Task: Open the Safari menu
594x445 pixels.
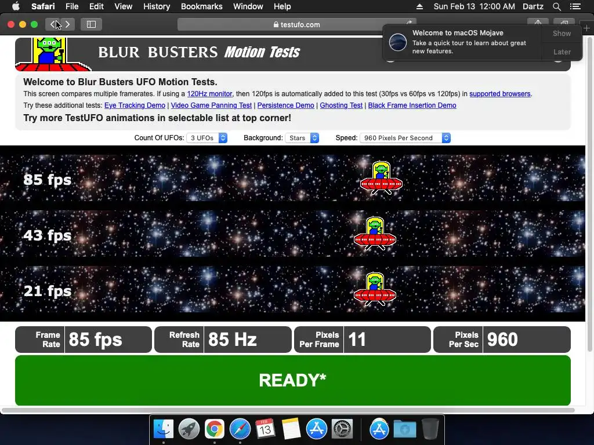Action: coord(43,6)
